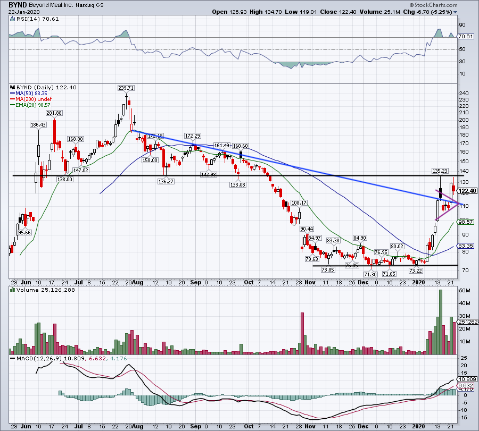Click the 186.43 price label
Viewport: 479px width, 431px height.
click(x=38, y=124)
